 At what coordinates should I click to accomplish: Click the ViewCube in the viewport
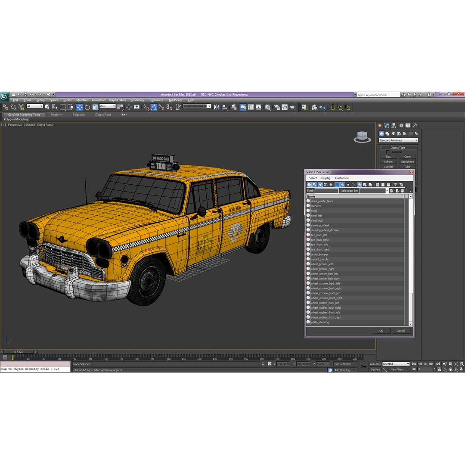click(x=362, y=137)
